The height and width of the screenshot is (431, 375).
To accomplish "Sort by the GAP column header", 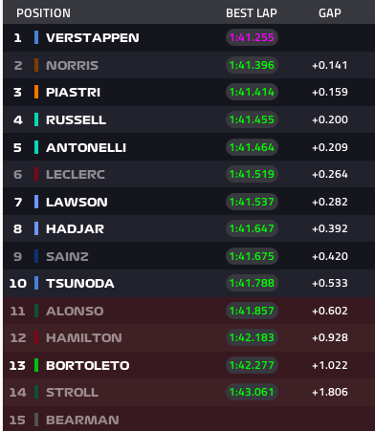I will [x=330, y=13].
